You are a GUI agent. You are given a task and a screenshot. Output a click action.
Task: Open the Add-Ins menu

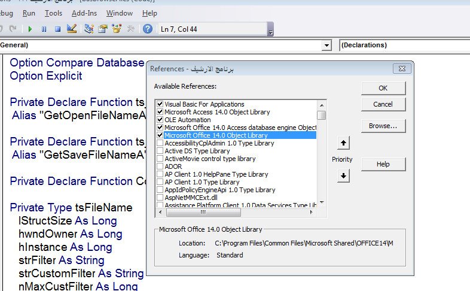84,13
